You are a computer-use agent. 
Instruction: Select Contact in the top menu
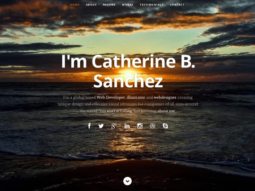coord(177,5)
